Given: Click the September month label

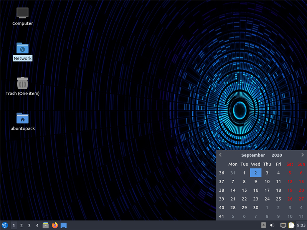Looking at the screenshot, I should tap(253, 155).
